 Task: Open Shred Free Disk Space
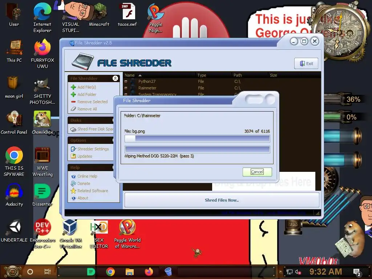tap(92, 129)
